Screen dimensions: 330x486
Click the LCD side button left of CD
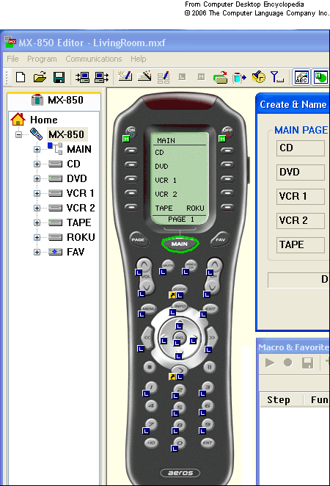(131, 150)
